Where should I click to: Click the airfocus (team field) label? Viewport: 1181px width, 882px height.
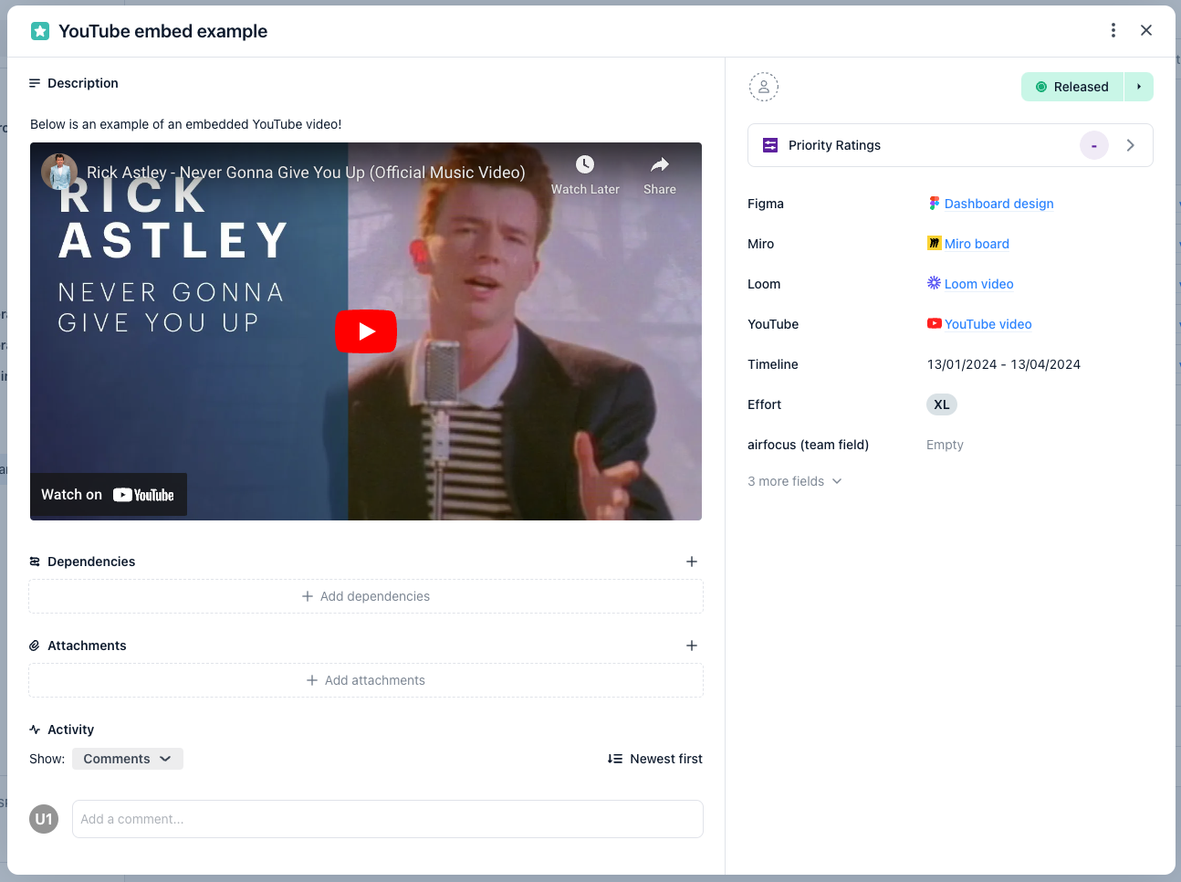point(808,445)
